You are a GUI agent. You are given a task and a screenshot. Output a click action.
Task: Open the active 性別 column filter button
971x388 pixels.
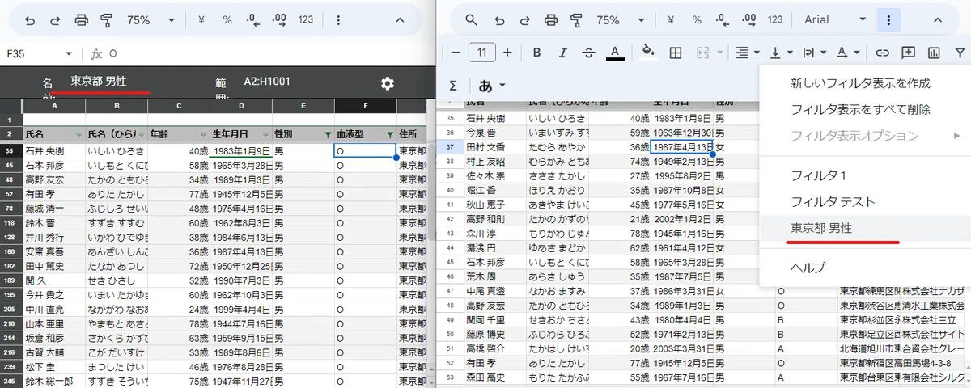[327, 134]
